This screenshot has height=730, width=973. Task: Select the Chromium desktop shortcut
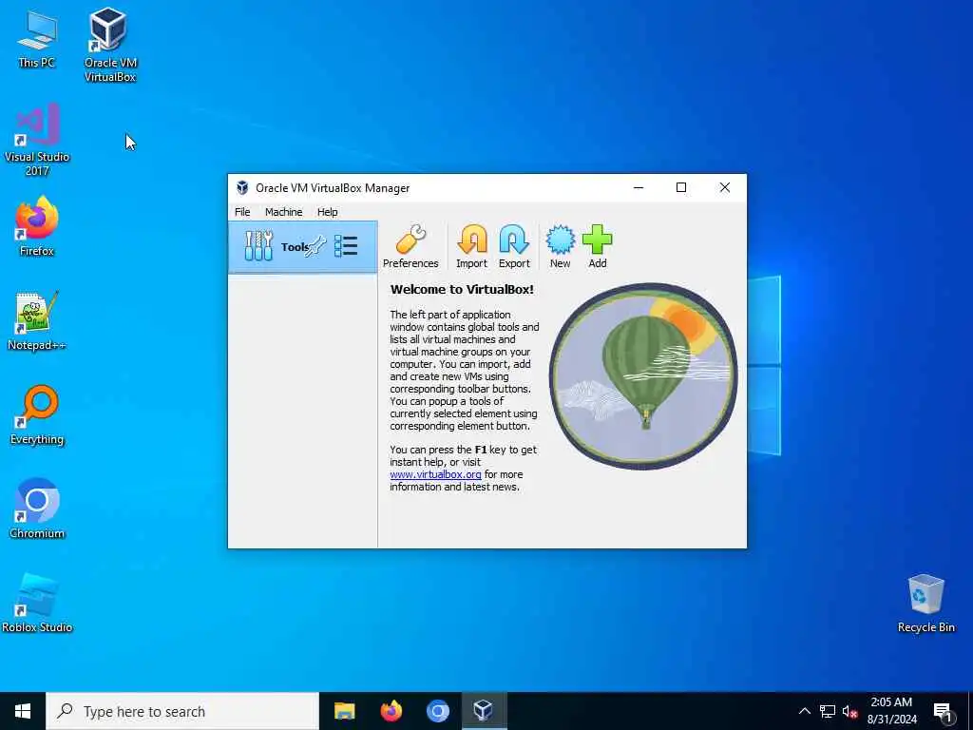[37, 509]
